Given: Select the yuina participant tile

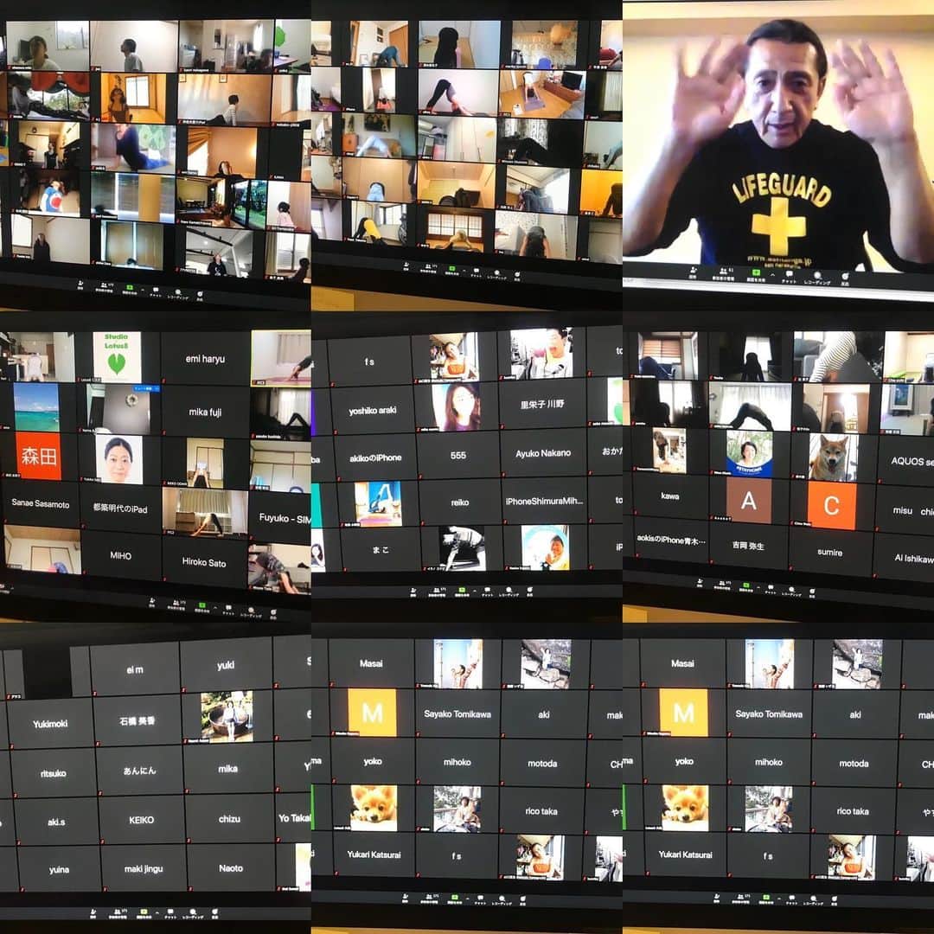Looking at the screenshot, I should coord(59,870).
